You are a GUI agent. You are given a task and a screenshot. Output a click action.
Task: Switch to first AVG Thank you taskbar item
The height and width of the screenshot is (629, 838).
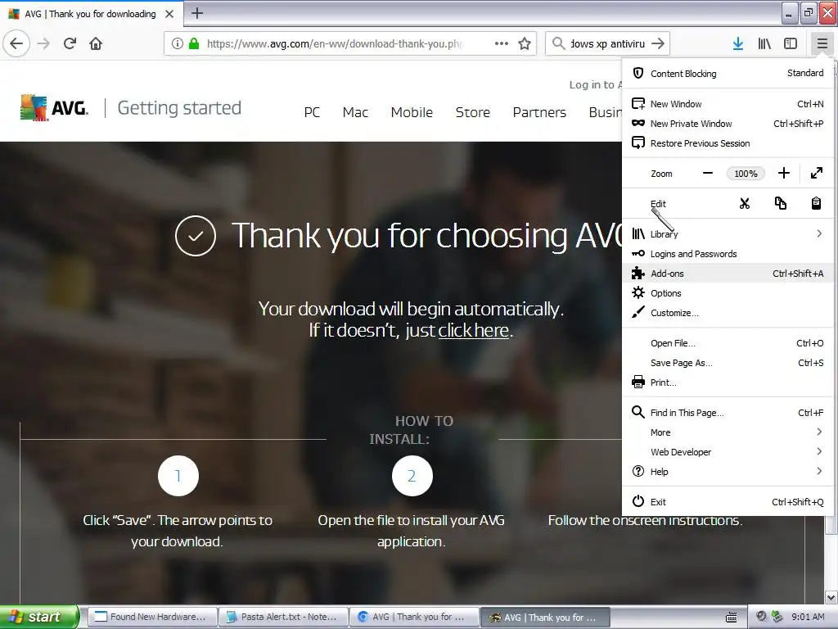pyautogui.click(x=415, y=617)
